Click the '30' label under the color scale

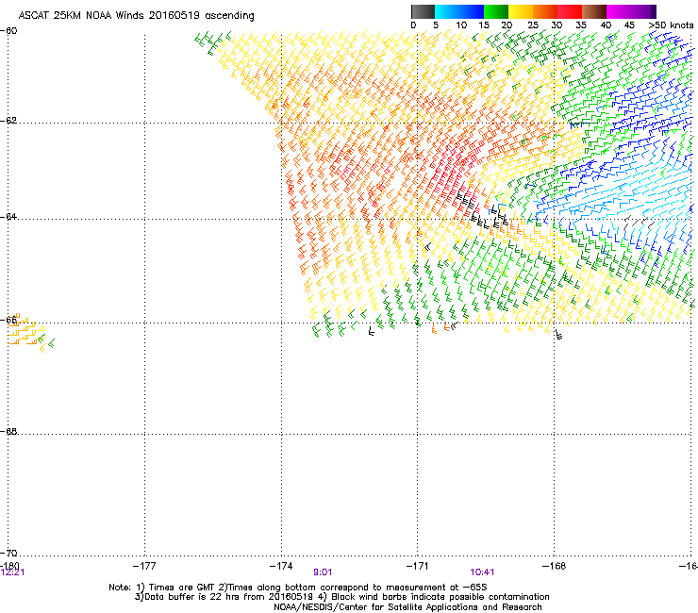pyautogui.click(x=557, y=25)
